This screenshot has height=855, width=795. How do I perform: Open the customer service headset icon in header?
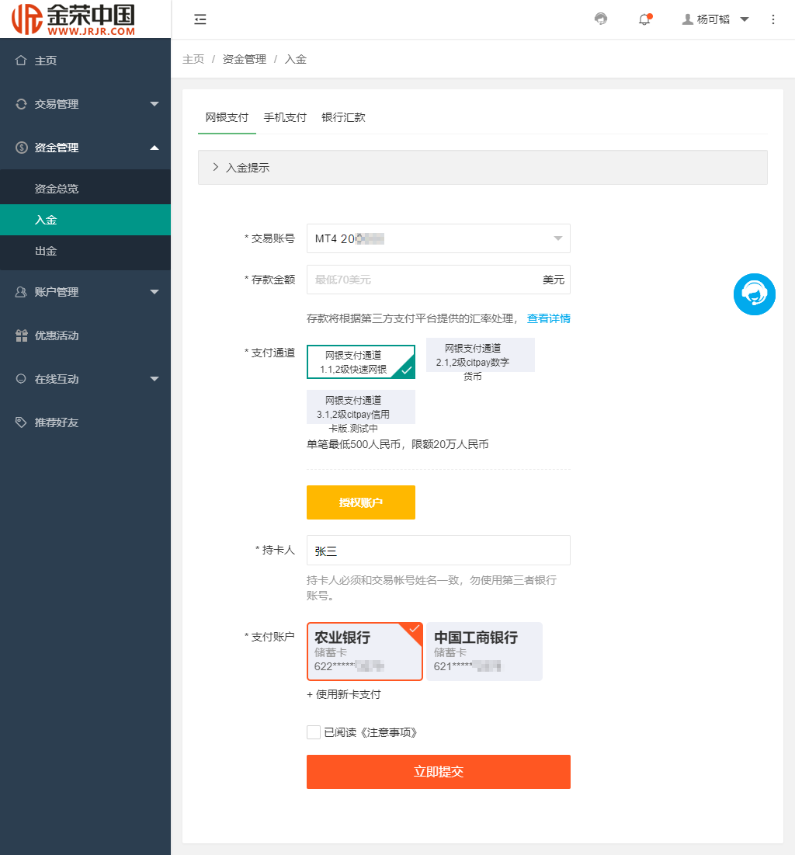point(601,19)
